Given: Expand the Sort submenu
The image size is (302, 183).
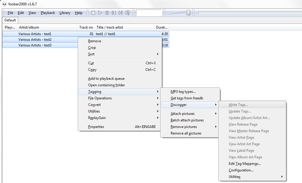Looking at the screenshot, I should coord(119,54).
